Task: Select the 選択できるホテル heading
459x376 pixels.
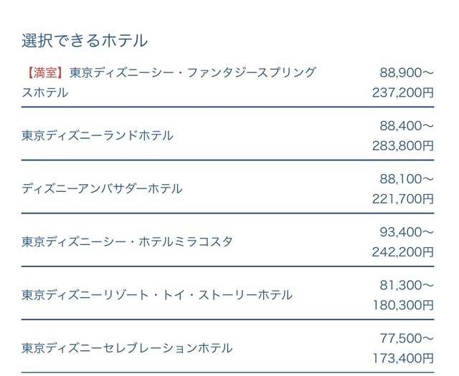Action: pyautogui.click(x=85, y=40)
